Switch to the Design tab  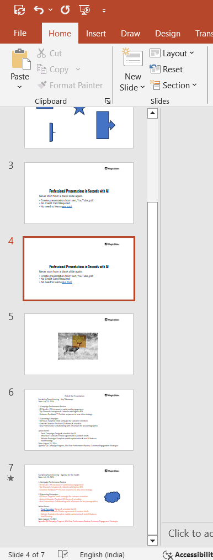(168, 34)
